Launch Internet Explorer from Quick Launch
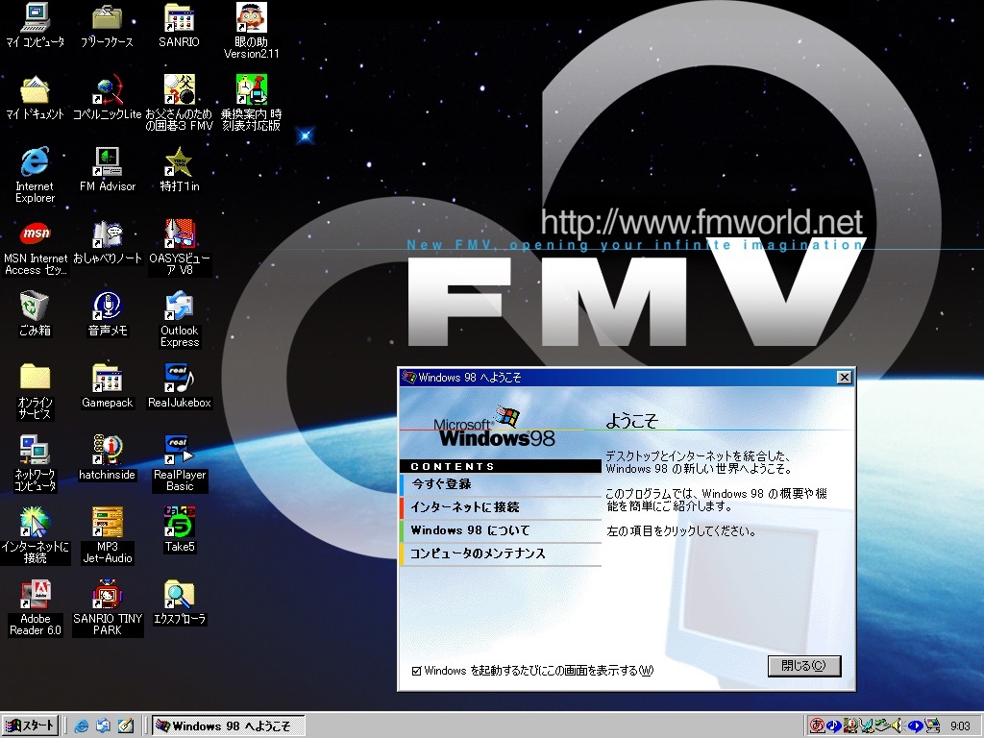The height and width of the screenshot is (738, 984). [82, 726]
